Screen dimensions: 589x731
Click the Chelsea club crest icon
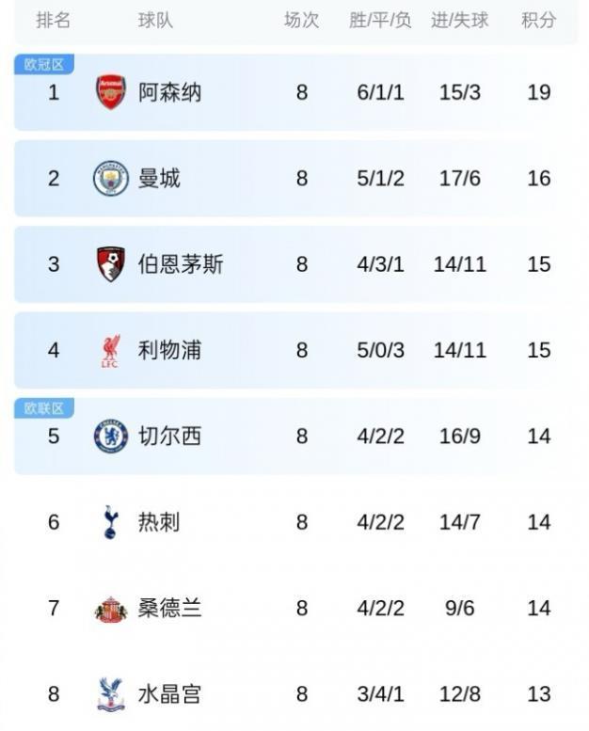coord(111,437)
